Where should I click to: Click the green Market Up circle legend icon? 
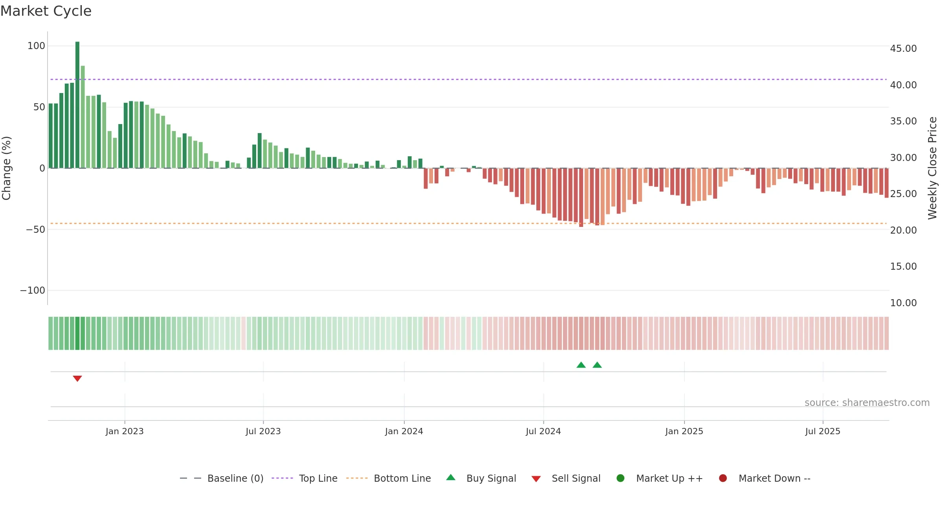pos(620,478)
